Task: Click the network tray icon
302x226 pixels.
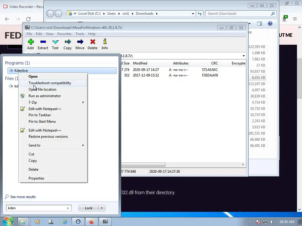Action: [265, 222]
